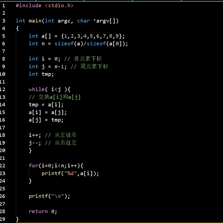The height and width of the screenshot is (223, 223).
Task: Click the 'return' keyword
Action: point(38,211)
